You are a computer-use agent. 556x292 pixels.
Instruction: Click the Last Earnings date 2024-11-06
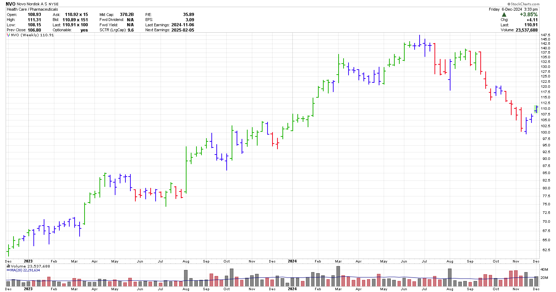(x=183, y=25)
